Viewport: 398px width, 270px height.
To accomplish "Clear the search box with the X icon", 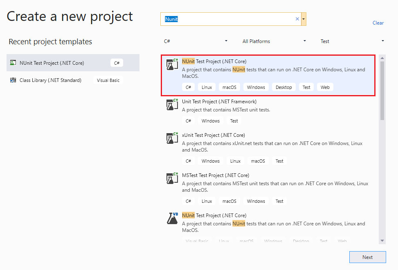I will coord(297,19).
